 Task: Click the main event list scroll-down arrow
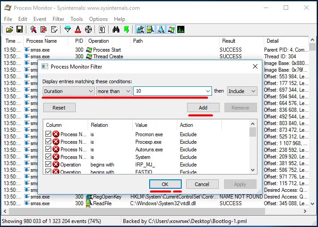pyautogui.click(x=312, y=203)
